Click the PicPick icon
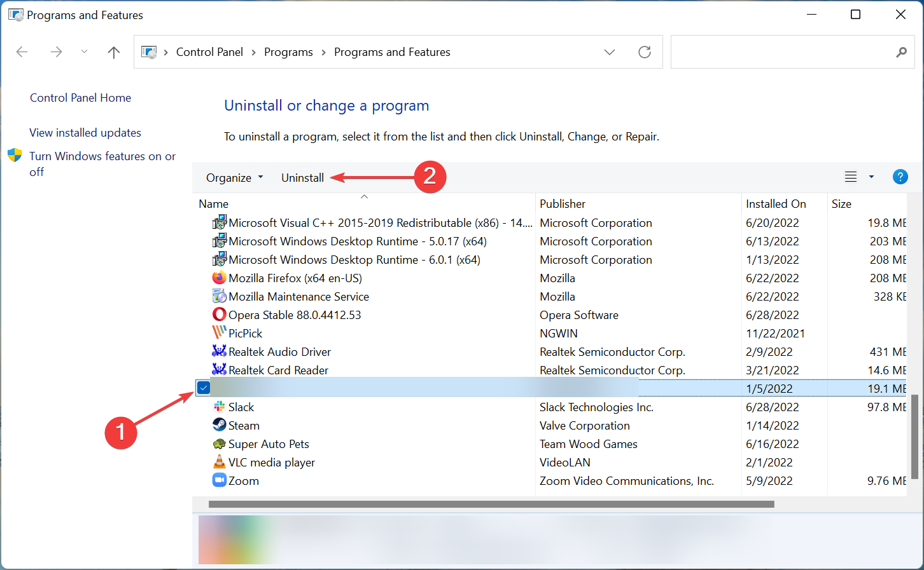Viewport: 924px width, 570px height. coord(218,333)
